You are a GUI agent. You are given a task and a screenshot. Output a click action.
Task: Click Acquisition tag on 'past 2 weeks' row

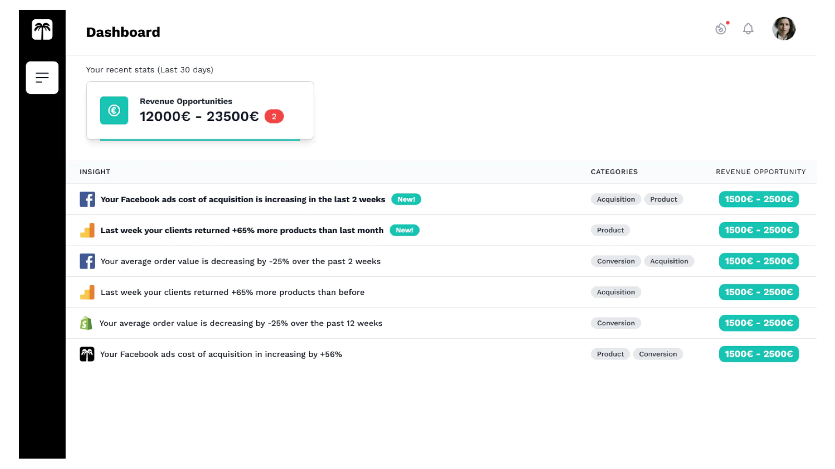click(x=669, y=261)
